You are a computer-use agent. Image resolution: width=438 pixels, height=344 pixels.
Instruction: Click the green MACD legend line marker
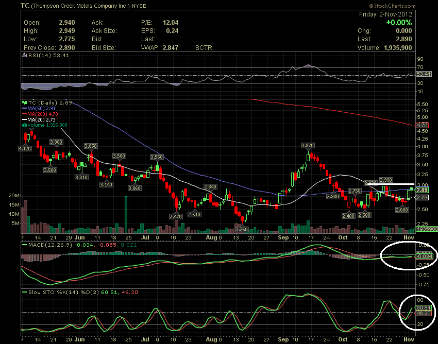(25, 245)
